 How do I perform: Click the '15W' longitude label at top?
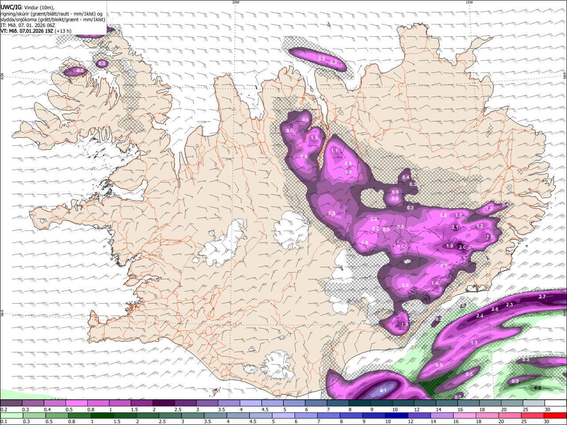coord(469,2)
